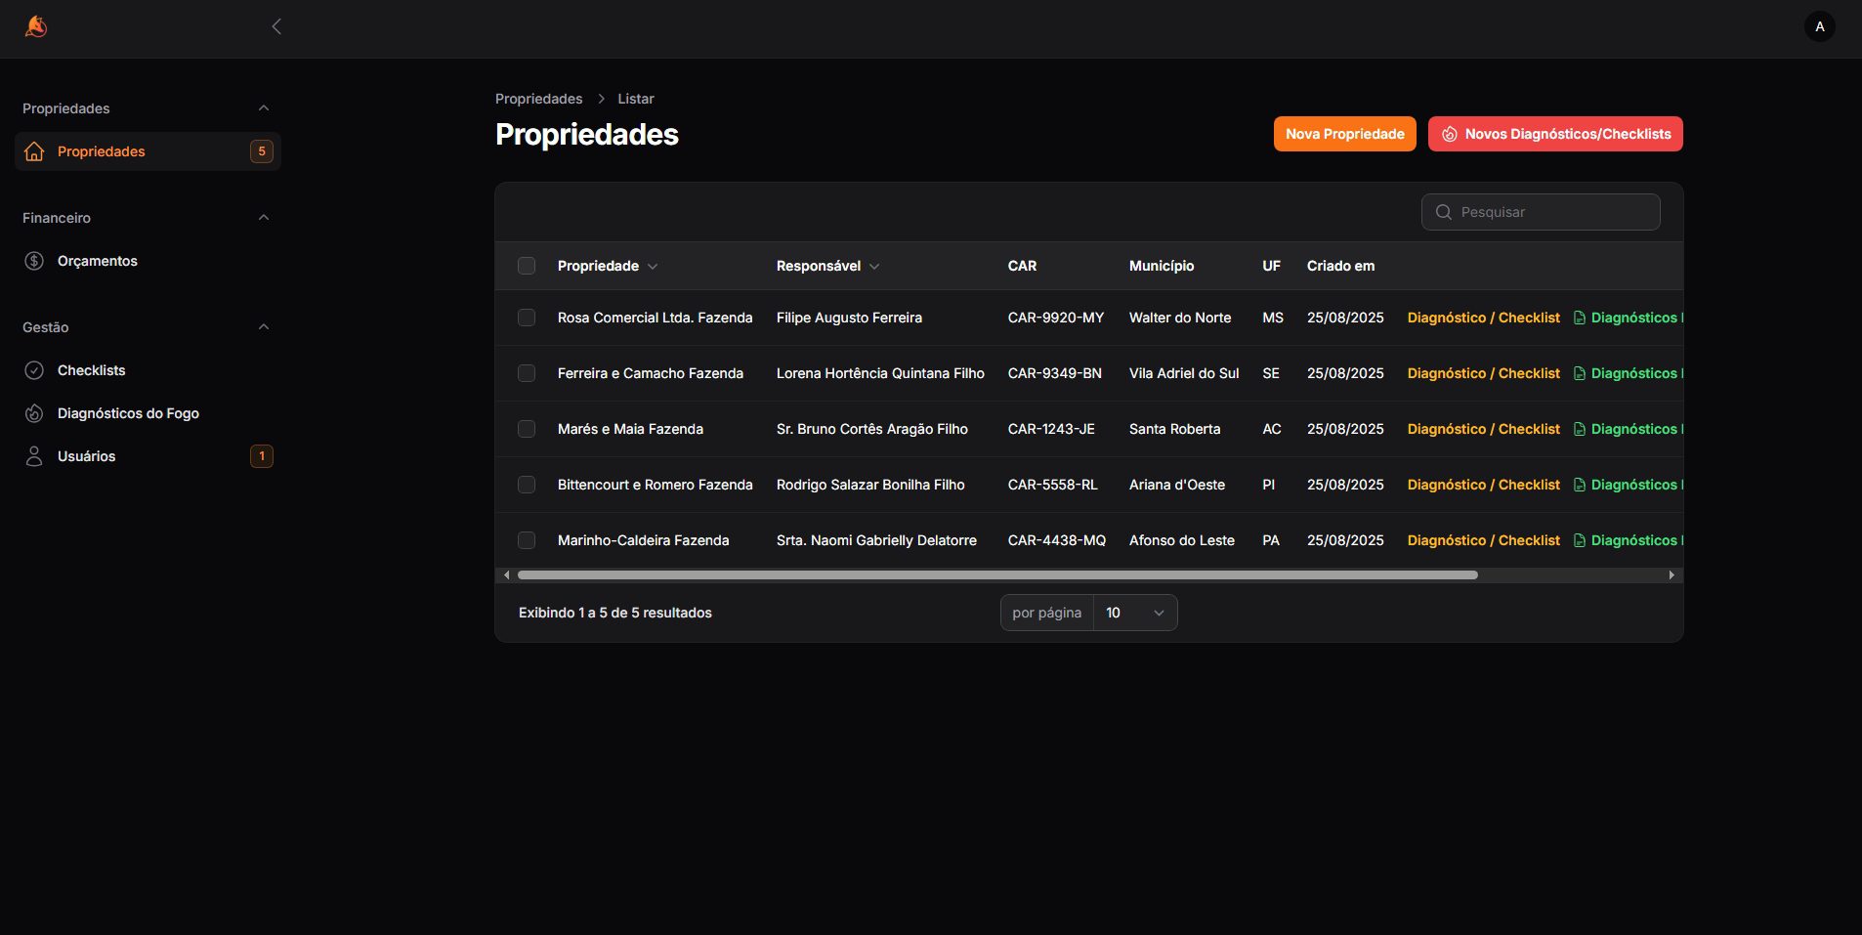Toggle the select-all checkbox in table header

tap(527, 266)
